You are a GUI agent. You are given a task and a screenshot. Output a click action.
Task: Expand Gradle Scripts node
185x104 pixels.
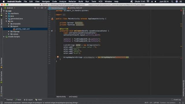[4, 37]
